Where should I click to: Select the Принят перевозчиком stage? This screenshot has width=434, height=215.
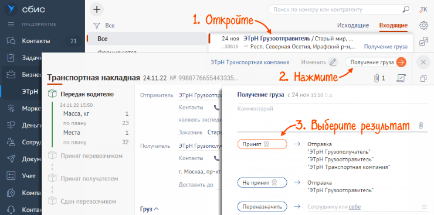(x=91, y=156)
